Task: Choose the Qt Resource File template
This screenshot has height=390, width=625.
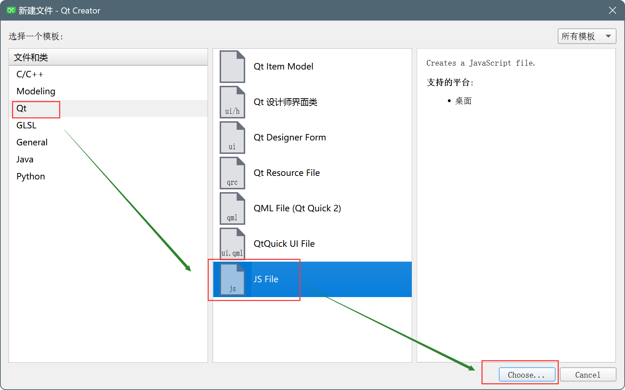Action: (x=312, y=173)
